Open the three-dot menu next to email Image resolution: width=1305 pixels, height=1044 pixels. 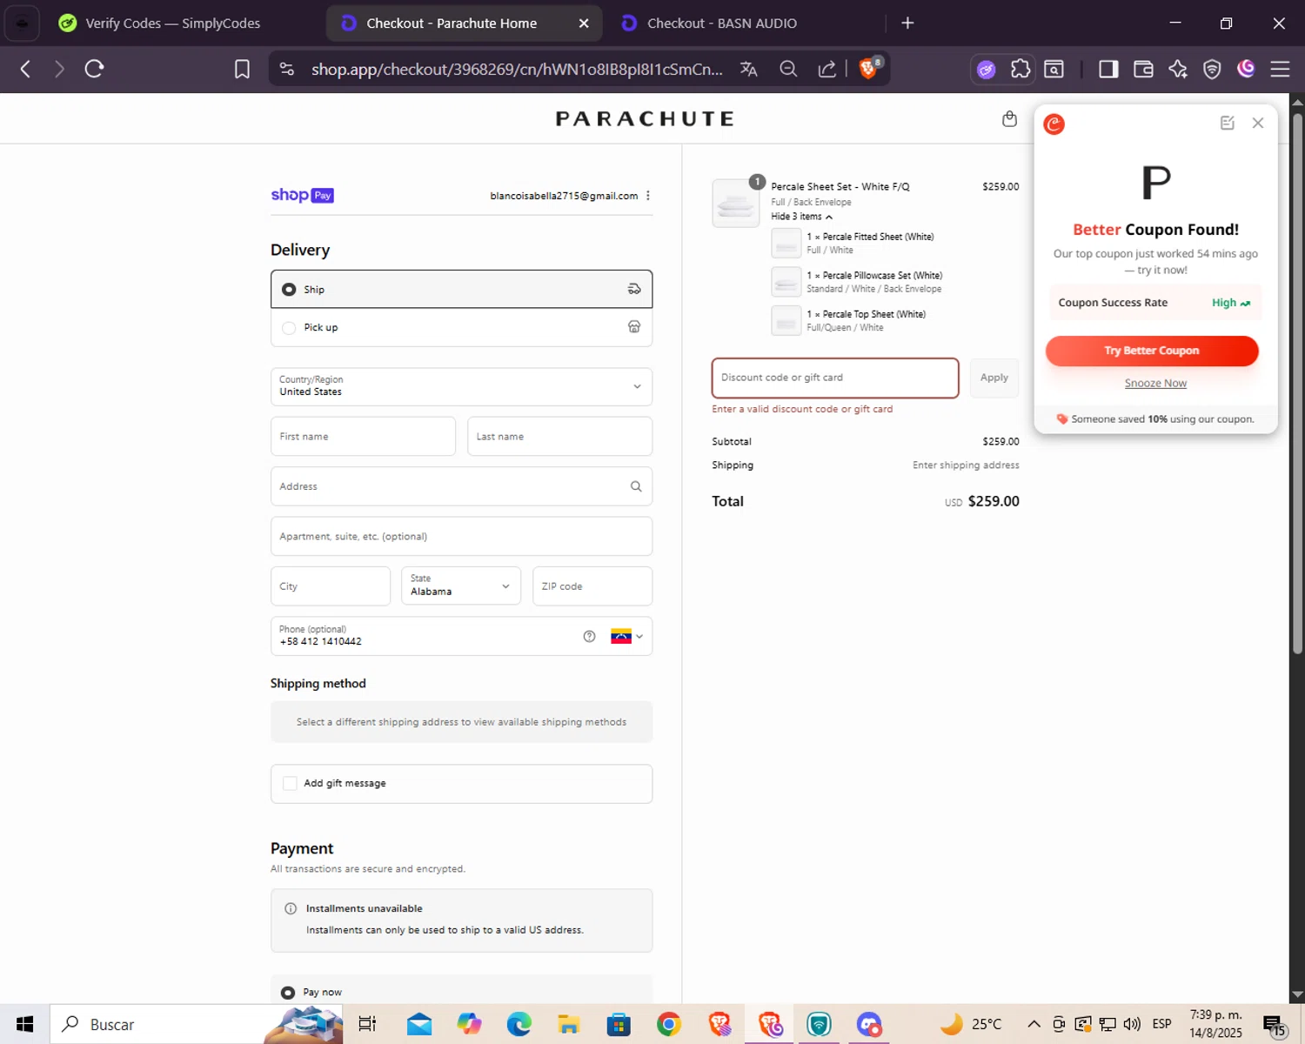point(648,196)
